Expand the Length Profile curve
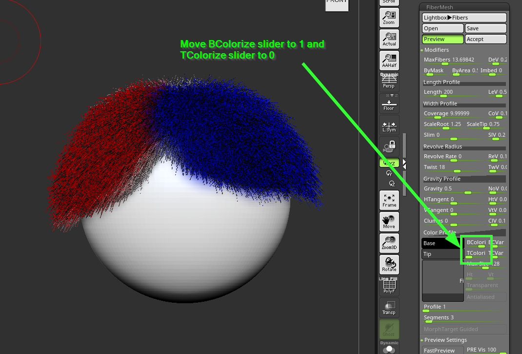Screen dimensions: 522x354 pos(464,83)
